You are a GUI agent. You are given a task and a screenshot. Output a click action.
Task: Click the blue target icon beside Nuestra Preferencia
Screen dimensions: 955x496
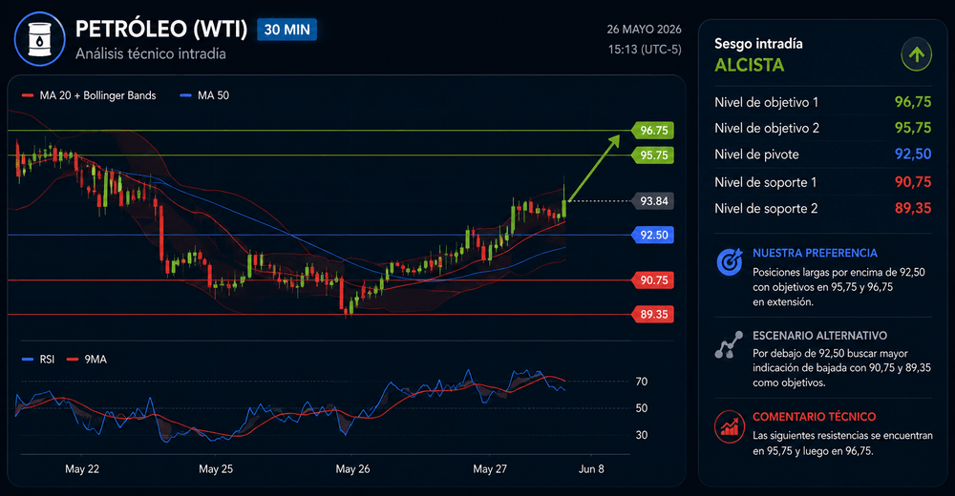click(x=729, y=262)
